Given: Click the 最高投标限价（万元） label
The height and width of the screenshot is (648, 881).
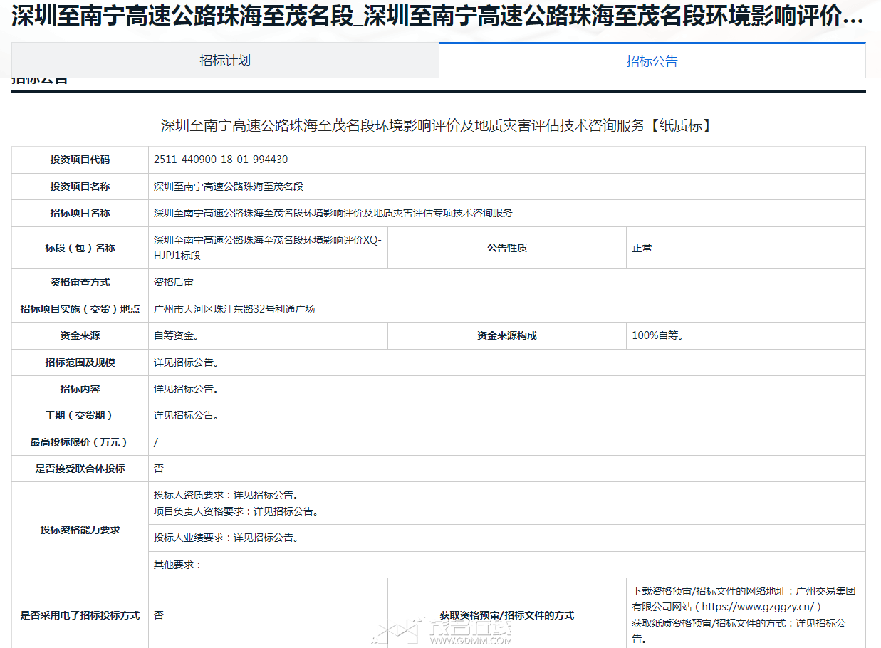Looking at the screenshot, I should tap(80, 442).
